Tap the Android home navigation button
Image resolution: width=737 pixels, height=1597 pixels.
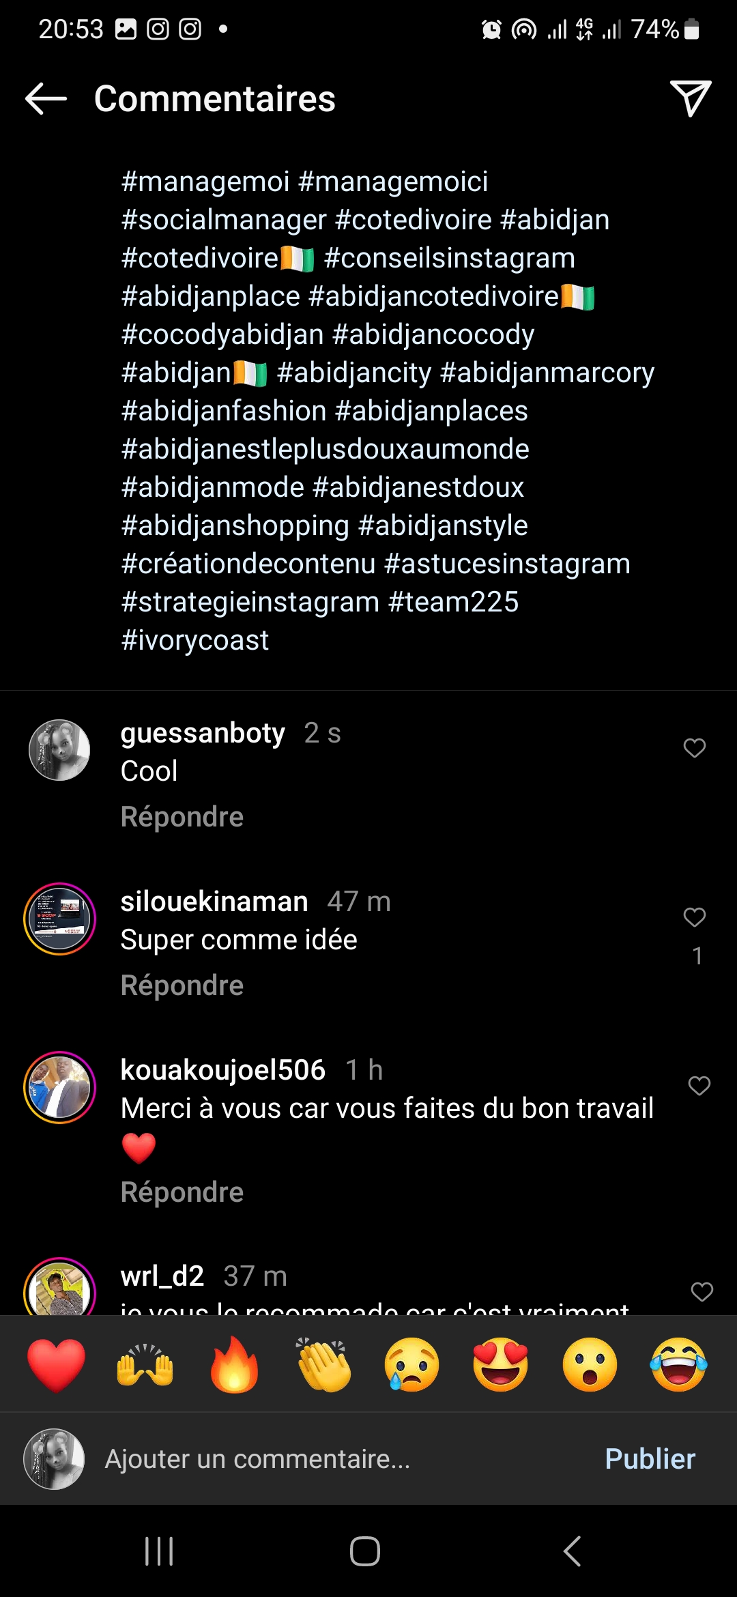pos(365,1551)
